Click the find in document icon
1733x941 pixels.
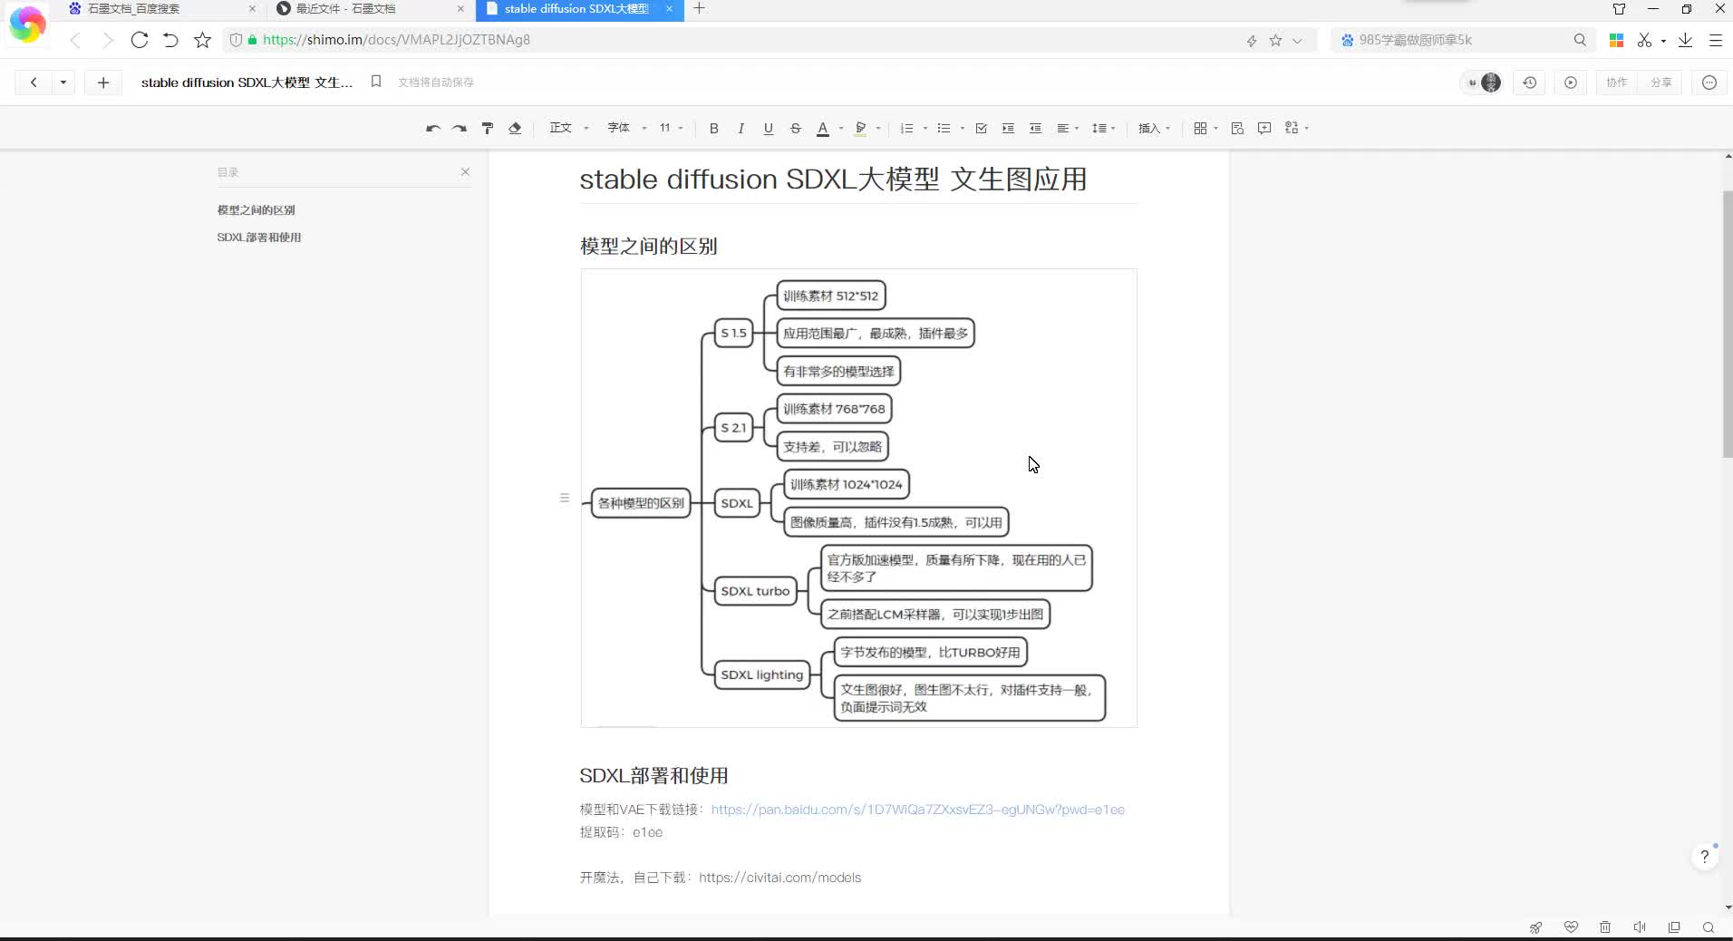(x=1237, y=129)
